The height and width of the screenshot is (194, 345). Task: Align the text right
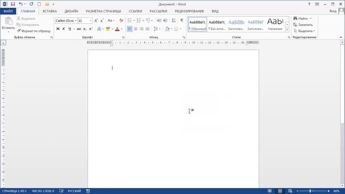[141, 29]
